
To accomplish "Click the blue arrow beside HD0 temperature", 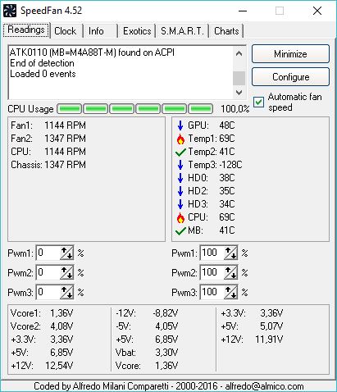I will point(180,178).
